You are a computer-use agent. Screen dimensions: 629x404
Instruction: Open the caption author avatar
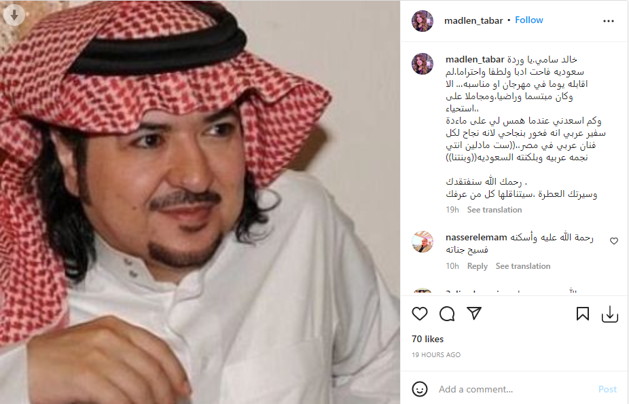[423, 64]
